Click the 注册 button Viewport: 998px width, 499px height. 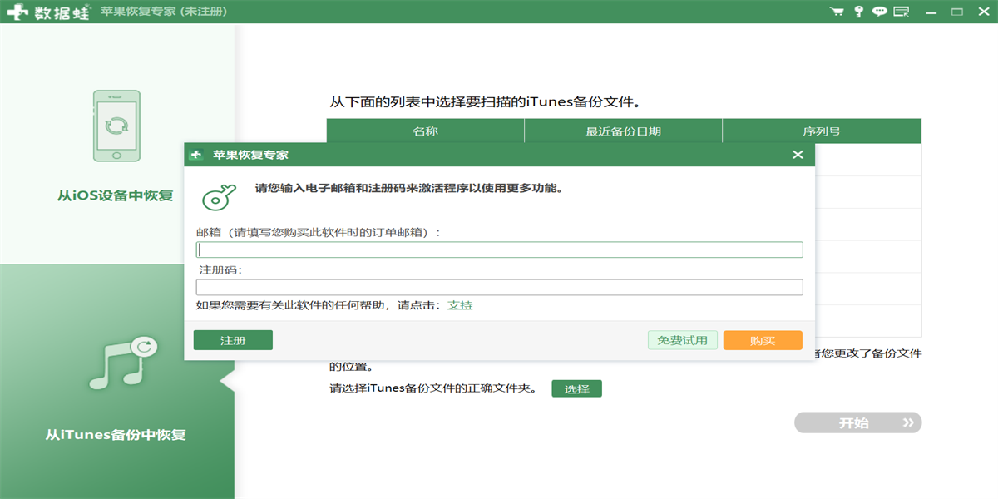tap(233, 340)
